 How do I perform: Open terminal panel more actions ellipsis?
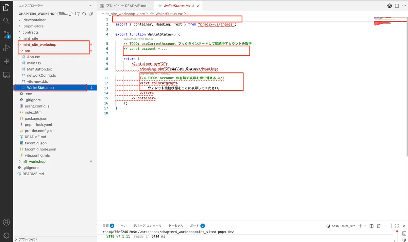point(386,226)
